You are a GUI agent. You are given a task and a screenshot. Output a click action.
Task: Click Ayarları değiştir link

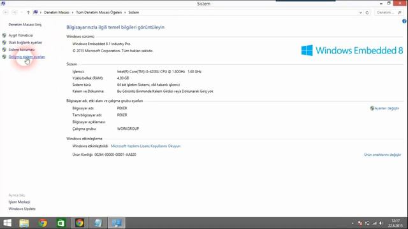(x=387, y=108)
